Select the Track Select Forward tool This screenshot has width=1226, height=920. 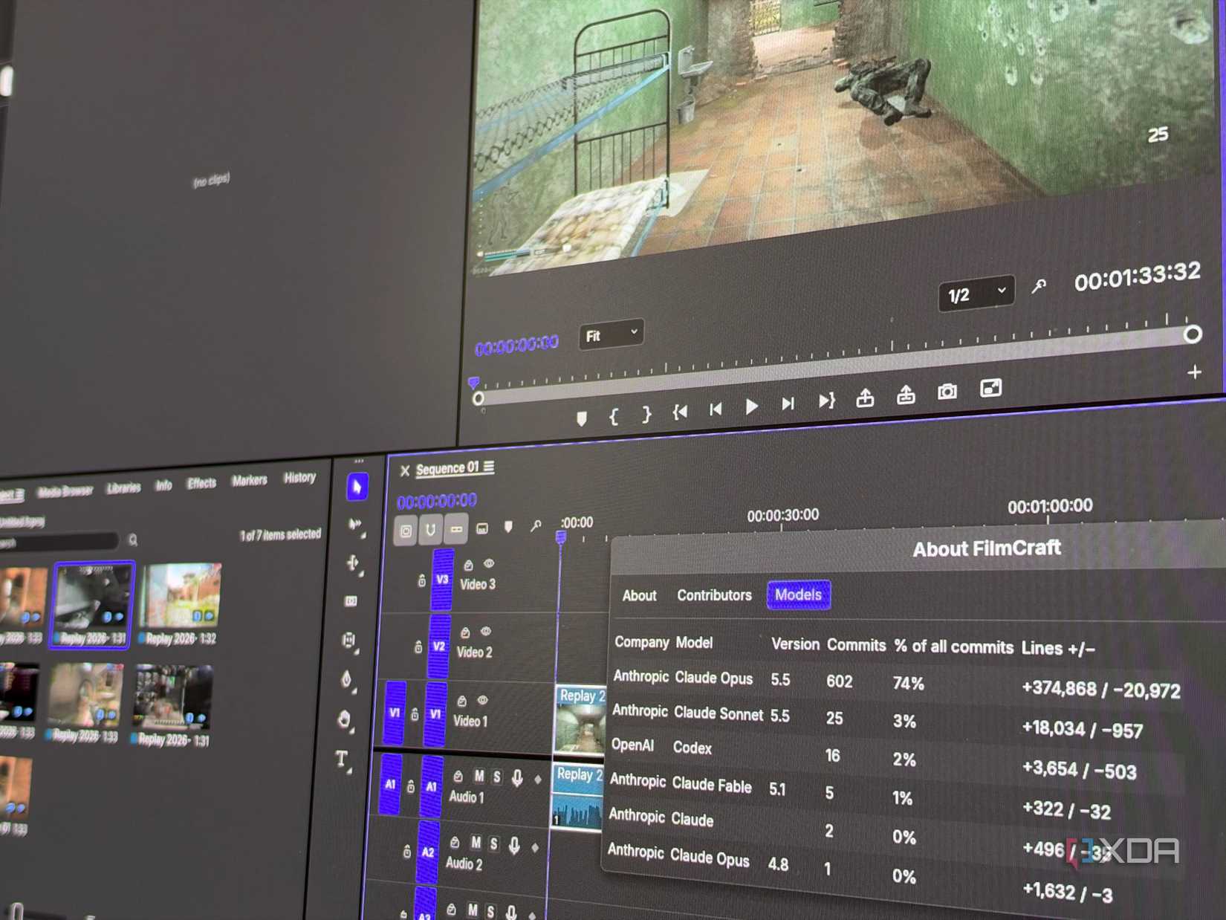coord(355,525)
